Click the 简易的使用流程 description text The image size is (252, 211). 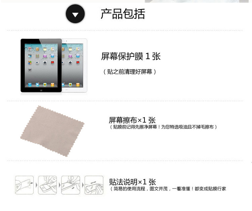tap(168, 189)
